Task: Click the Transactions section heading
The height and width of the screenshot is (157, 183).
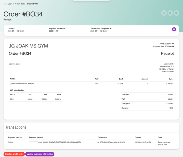Action: (16, 127)
